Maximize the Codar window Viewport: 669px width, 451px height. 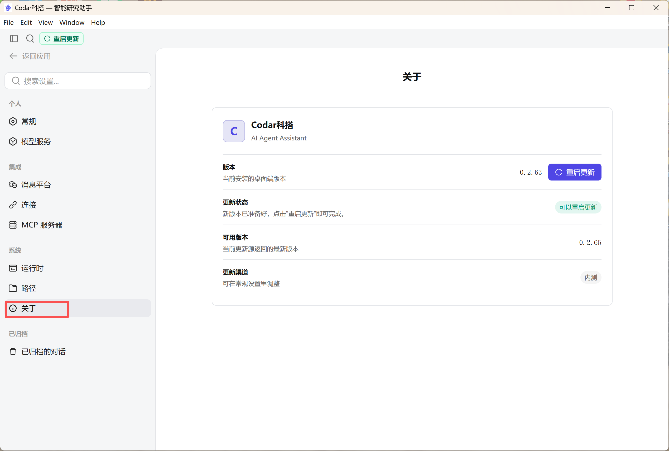631,8
